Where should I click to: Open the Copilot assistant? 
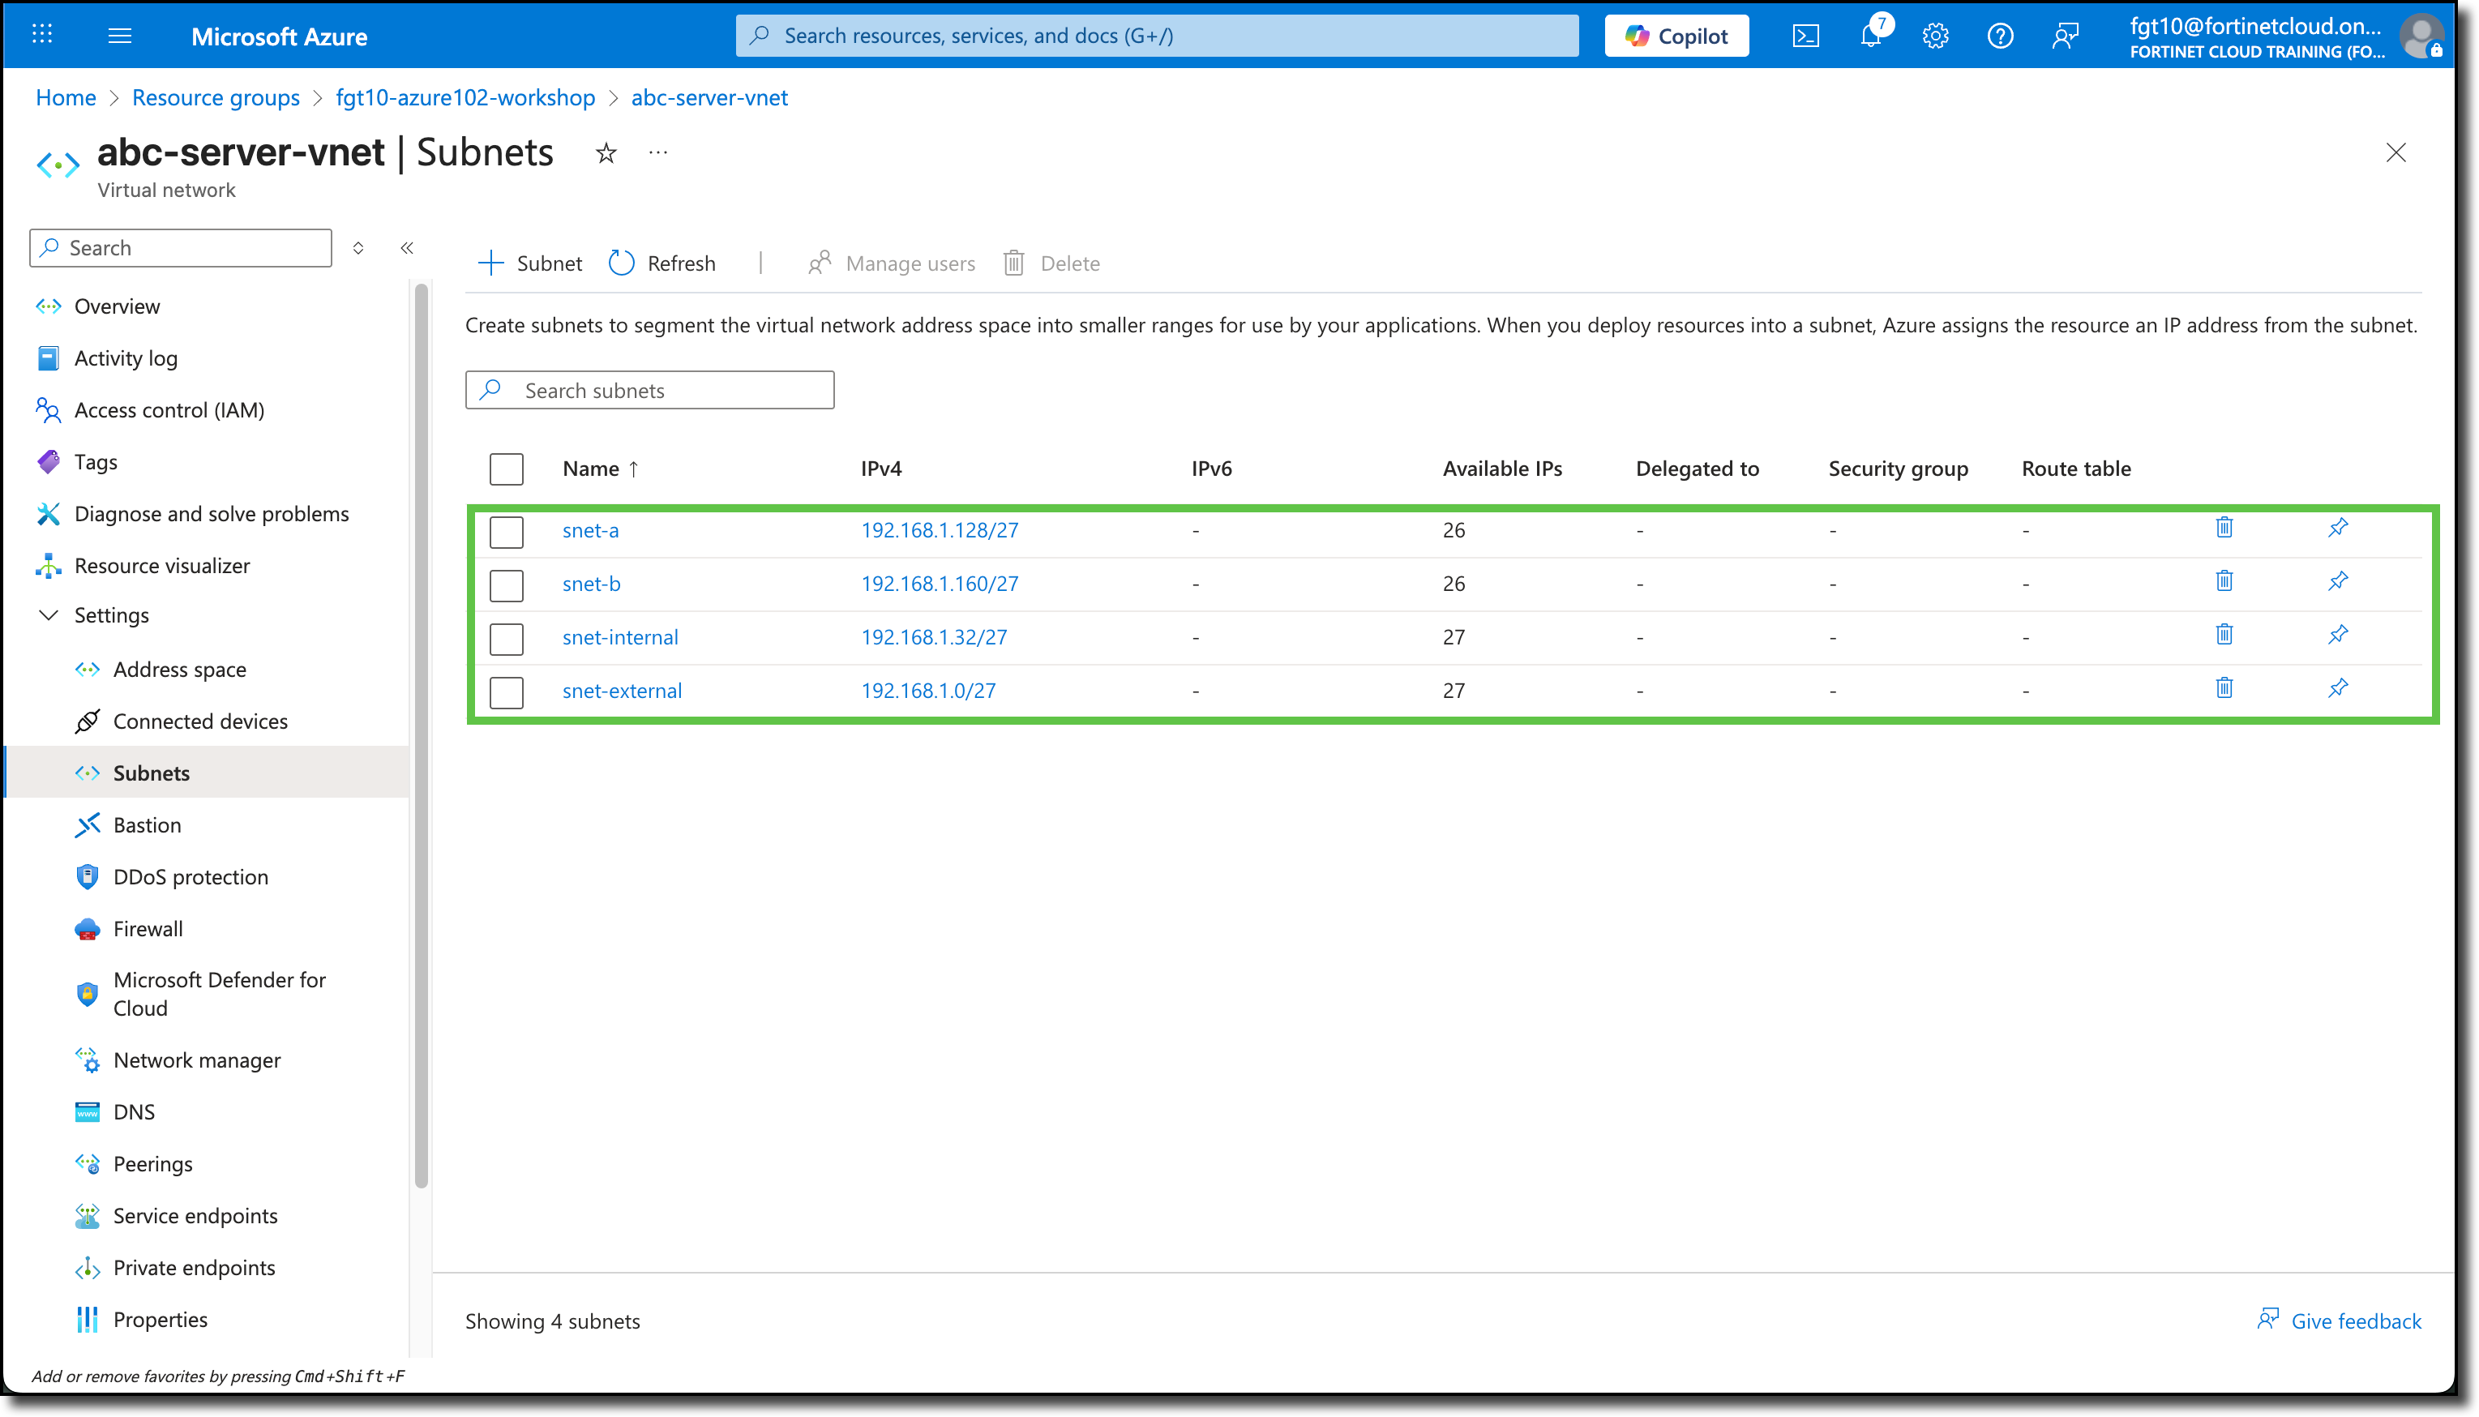pyautogui.click(x=1676, y=35)
